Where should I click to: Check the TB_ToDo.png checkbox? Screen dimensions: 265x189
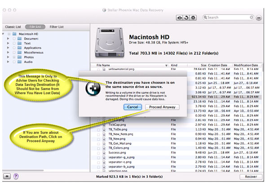click(x=98, y=130)
